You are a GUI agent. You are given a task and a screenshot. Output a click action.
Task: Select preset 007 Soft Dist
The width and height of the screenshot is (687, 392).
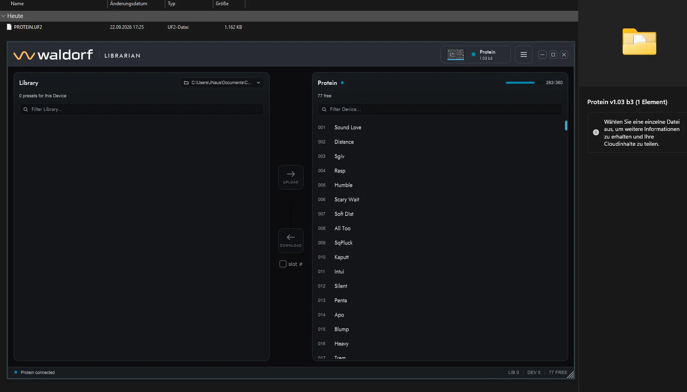click(x=440, y=214)
